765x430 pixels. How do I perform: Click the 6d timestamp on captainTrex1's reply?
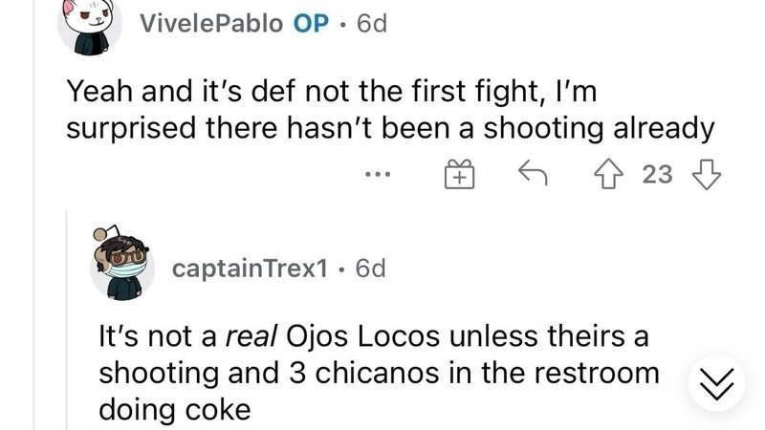tap(370, 269)
